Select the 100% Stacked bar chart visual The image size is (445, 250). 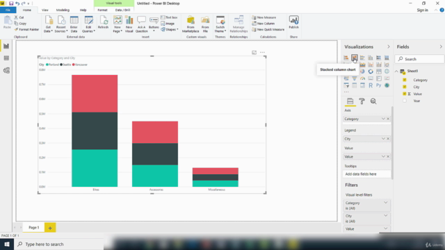click(x=378, y=58)
